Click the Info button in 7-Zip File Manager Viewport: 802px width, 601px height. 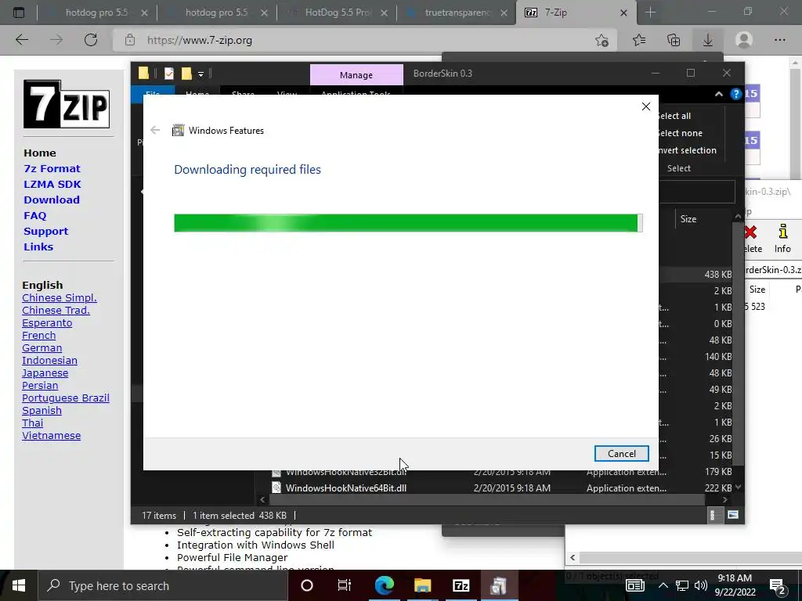(x=782, y=238)
